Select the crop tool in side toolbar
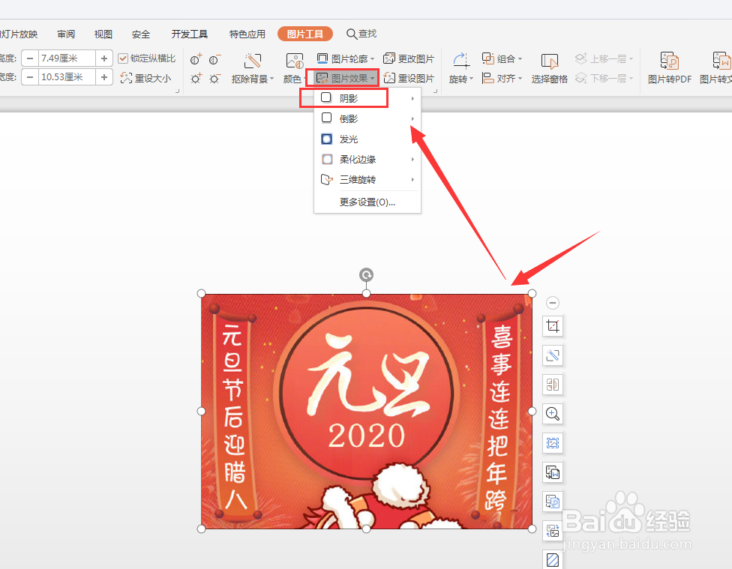This screenshot has width=732, height=569. coord(553,326)
